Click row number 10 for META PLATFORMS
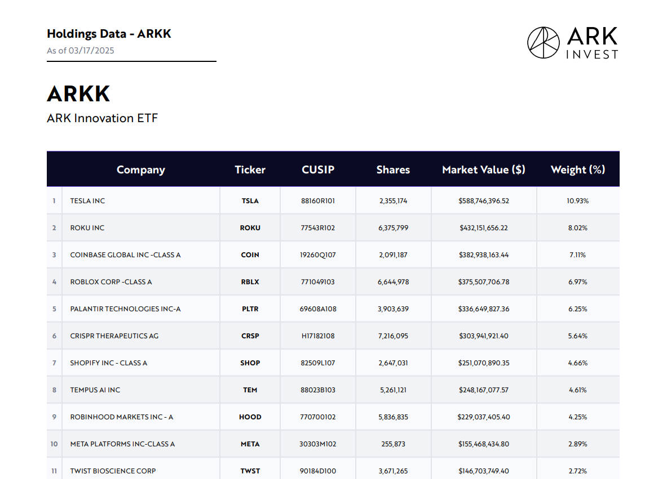This screenshot has height=479, width=667. click(x=54, y=444)
